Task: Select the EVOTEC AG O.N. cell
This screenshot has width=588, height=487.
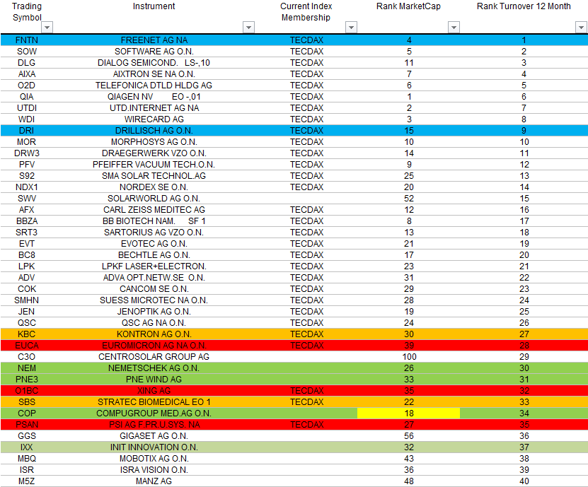Action: pyautogui.click(x=154, y=243)
